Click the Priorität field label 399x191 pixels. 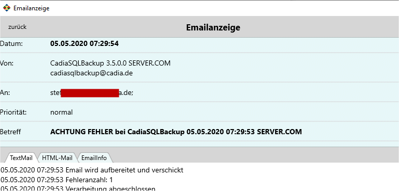click(x=13, y=112)
